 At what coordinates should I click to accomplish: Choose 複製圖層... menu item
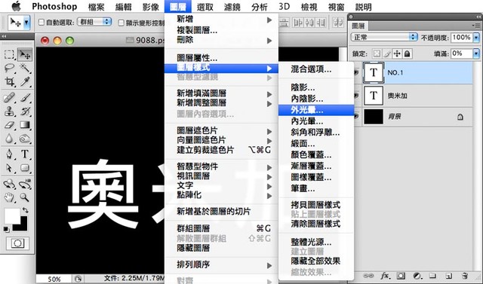[221, 30]
